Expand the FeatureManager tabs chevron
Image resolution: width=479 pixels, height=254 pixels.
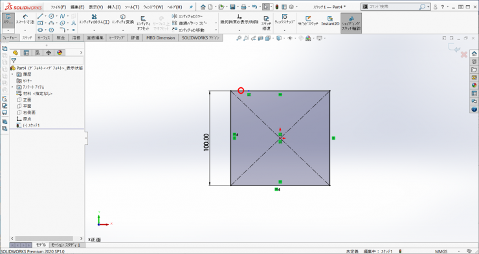tap(81, 53)
